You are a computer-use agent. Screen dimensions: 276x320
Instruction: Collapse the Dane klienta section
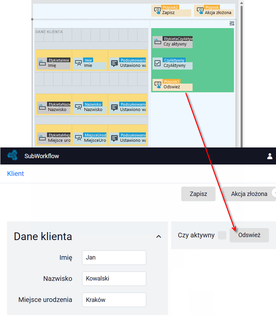click(159, 236)
